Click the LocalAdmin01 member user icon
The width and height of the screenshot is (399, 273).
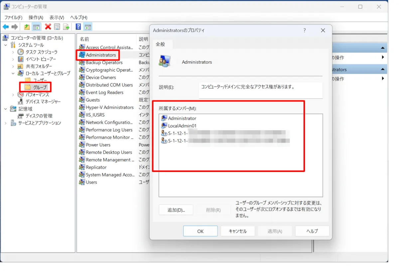(164, 126)
